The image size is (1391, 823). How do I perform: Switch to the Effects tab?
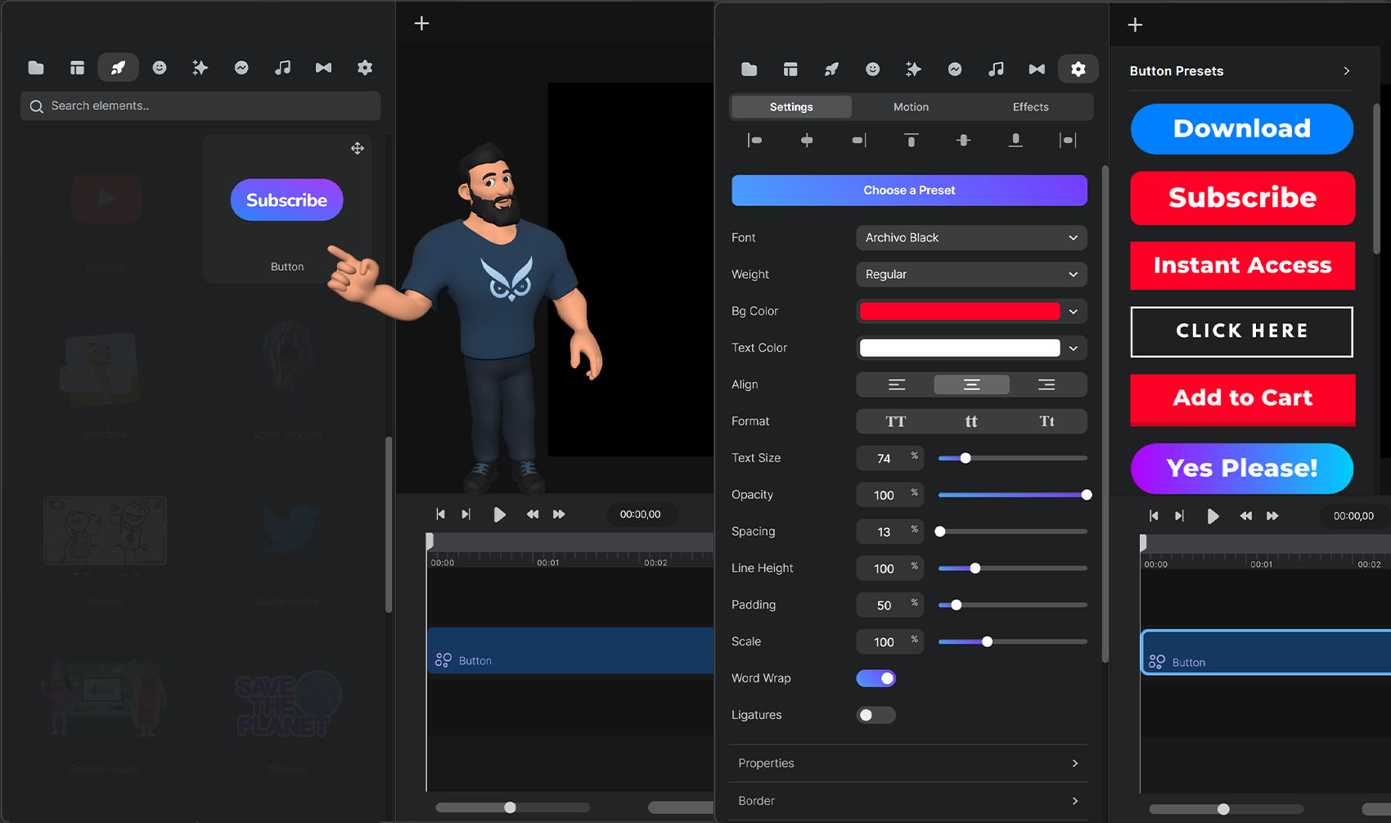[1030, 107]
